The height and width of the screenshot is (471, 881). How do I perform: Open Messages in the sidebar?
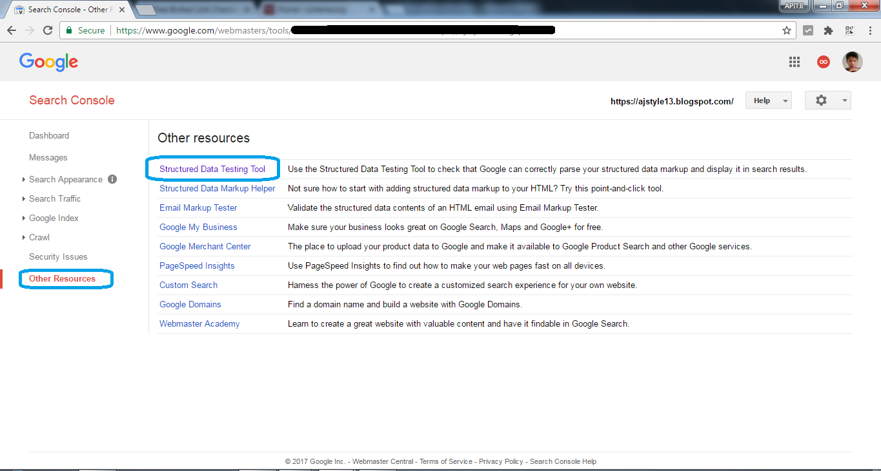48,157
